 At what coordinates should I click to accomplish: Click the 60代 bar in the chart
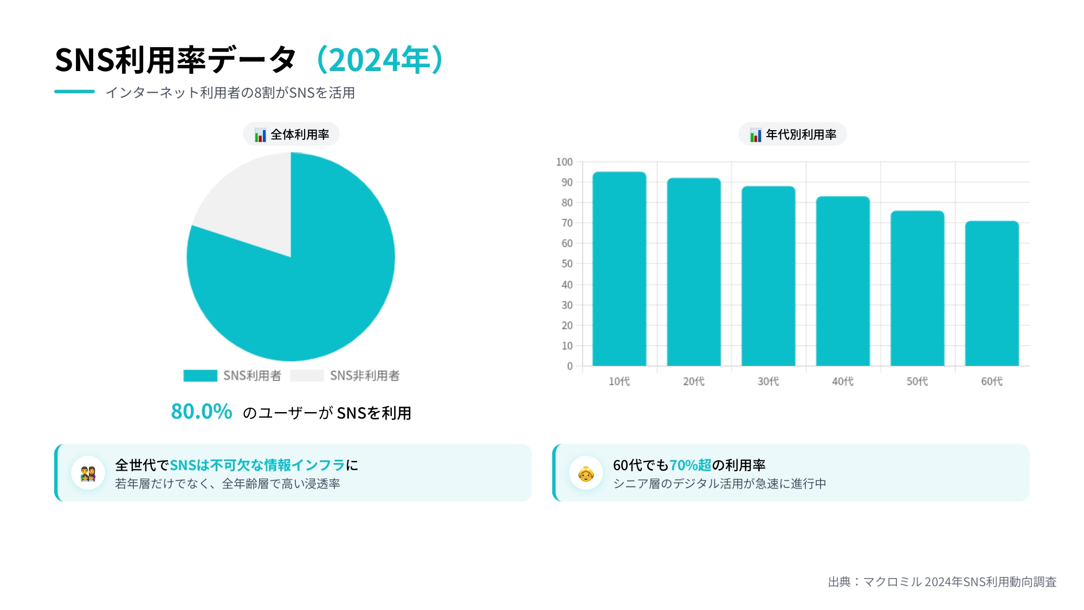click(x=992, y=293)
